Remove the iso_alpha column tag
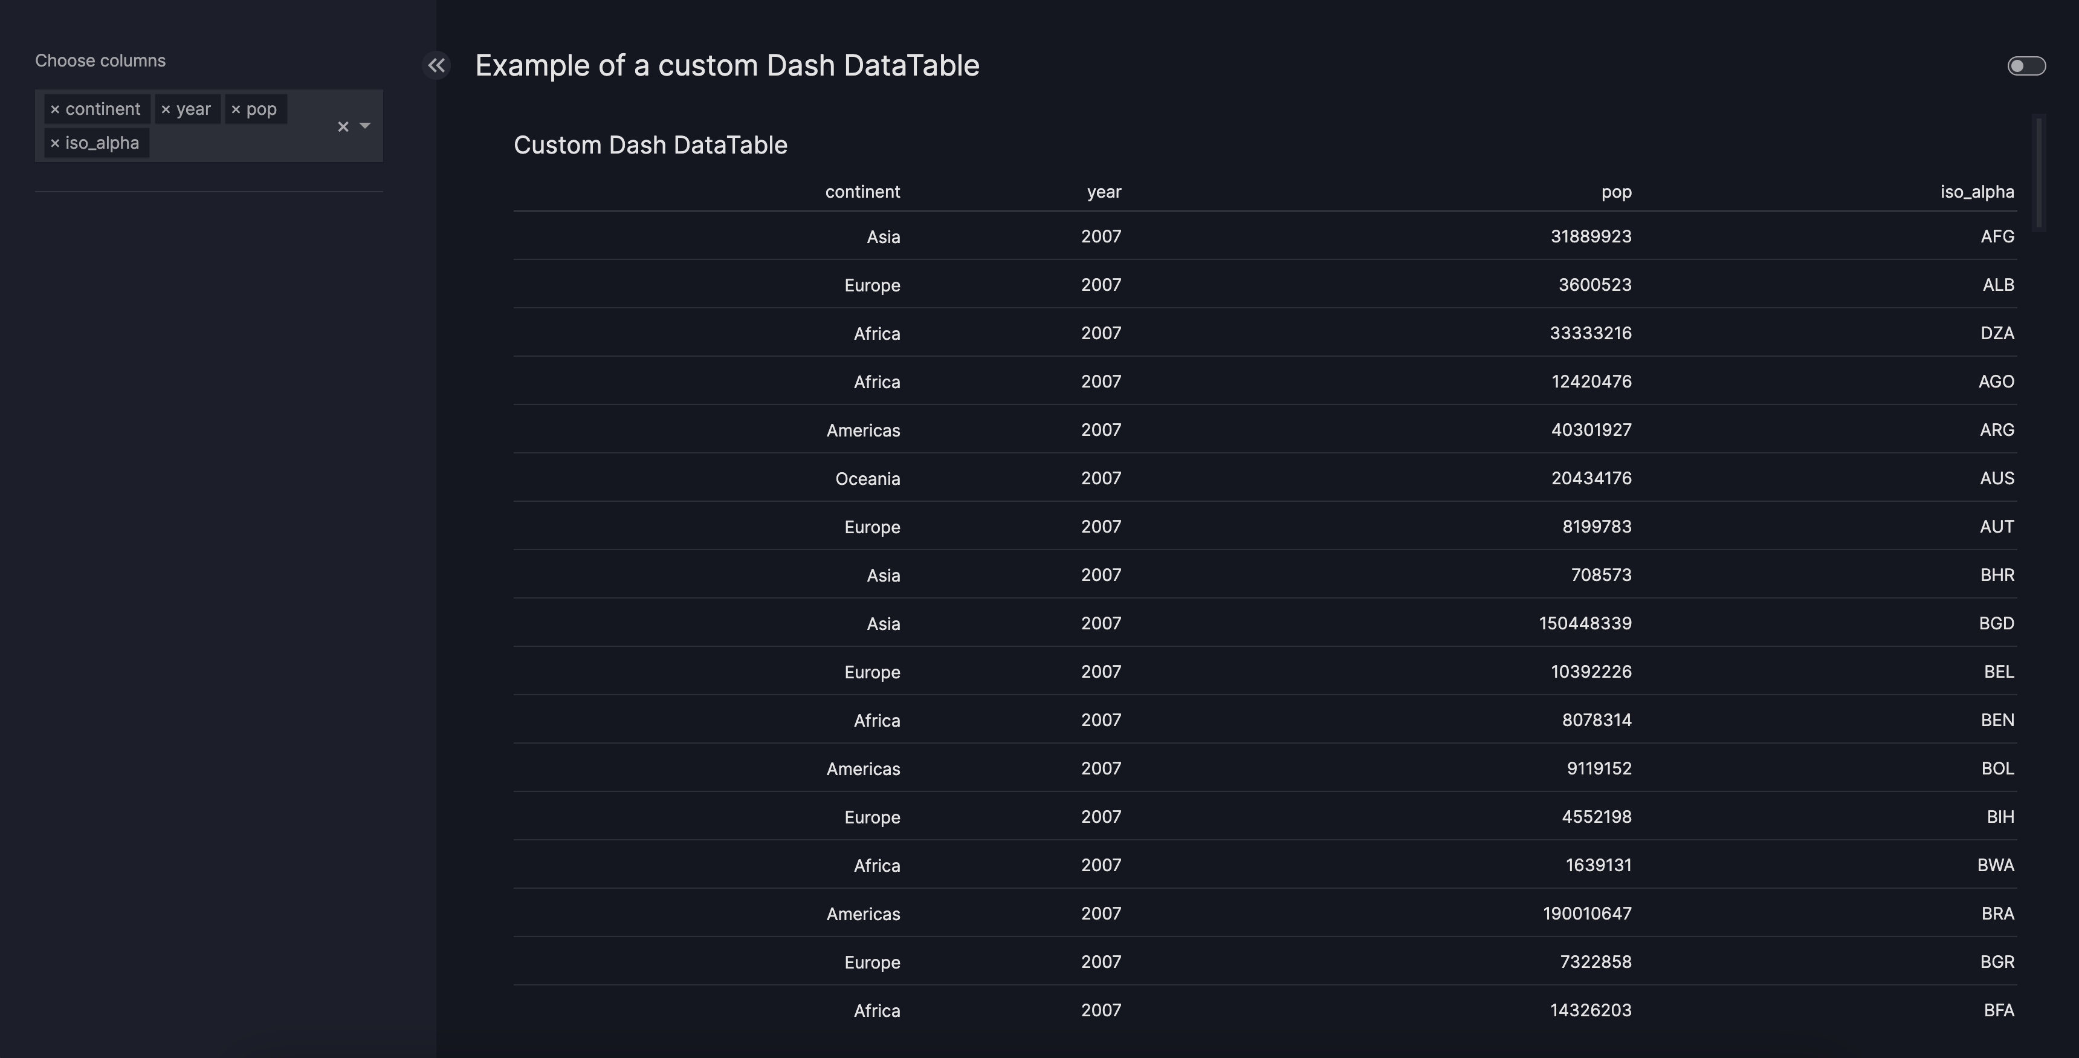This screenshot has width=2079, height=1058. (x=55, y=143)
